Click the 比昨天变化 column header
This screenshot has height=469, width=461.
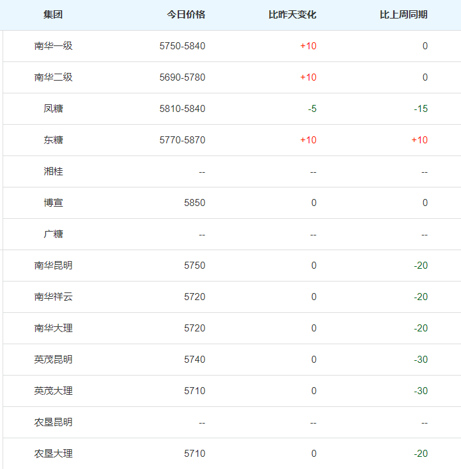coord(292,15)
